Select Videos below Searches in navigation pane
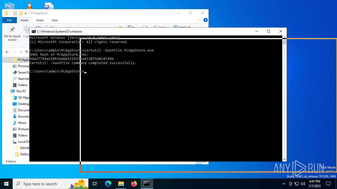This screenshot has width=337, height=189. [20, 85]
